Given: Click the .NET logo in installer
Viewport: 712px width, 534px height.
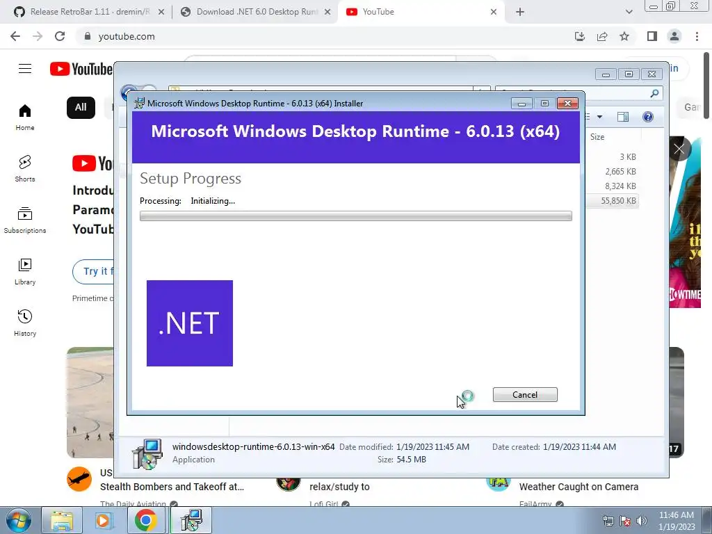Looking at the screenshot, I should tap(190, 323).
